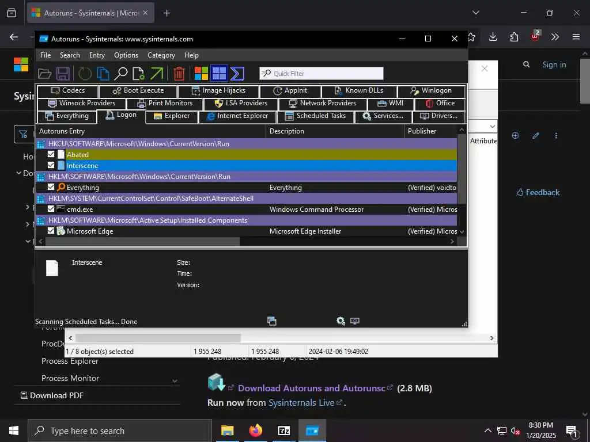
Task: Uncheck the Microsoft Edge entry checkbox
Action: pos(51,230)
